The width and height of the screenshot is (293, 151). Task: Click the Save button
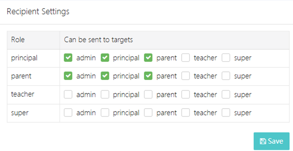click(x=271, y=141)
